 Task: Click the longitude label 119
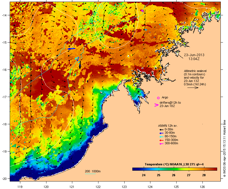(x=20, y=187)
